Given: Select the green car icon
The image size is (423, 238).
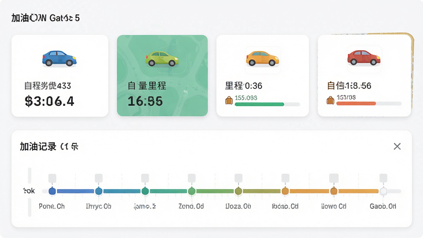Looking at the screenshot, I should click(162, 59).
